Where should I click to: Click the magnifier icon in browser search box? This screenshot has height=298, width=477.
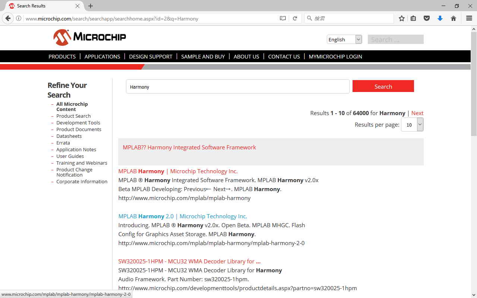click(x=309, y=18)
